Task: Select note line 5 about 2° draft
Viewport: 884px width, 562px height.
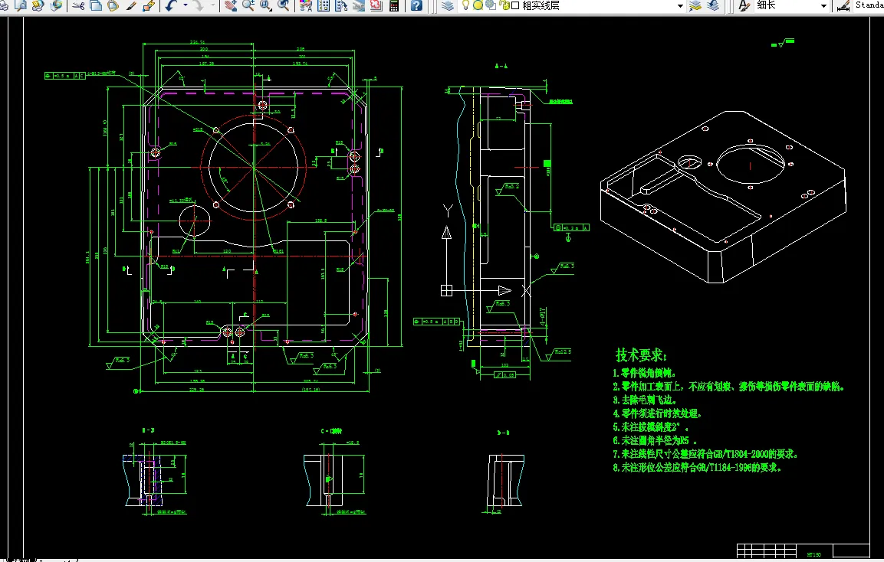Action: pyautogui.click(x=651, y=426)
